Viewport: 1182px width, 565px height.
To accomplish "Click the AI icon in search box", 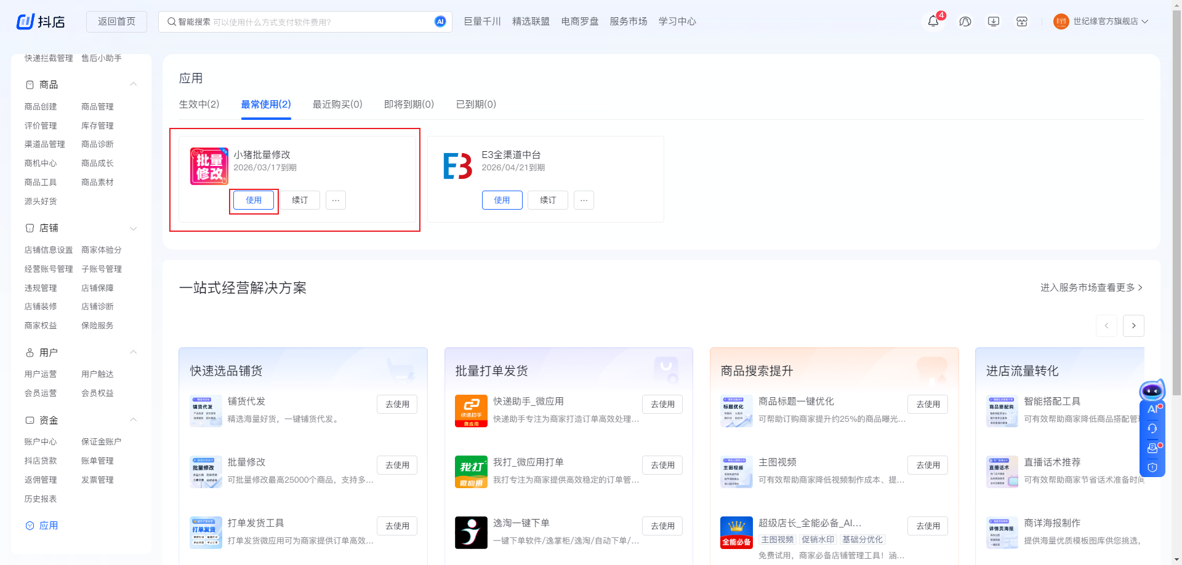I will tap(440, 22).
